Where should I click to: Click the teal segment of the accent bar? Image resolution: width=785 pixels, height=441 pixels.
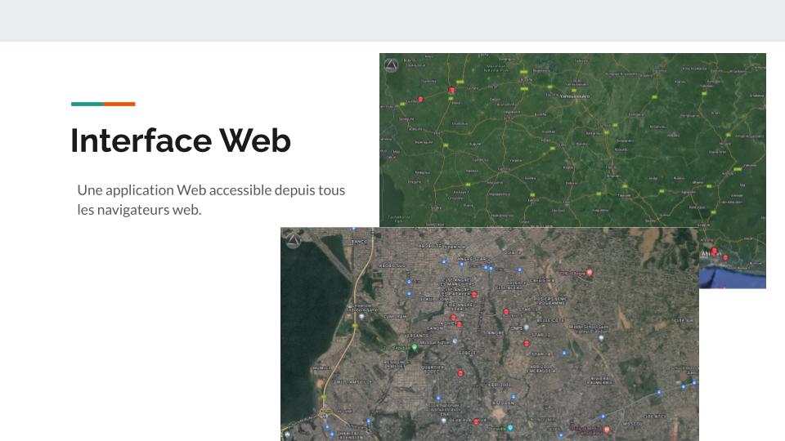tap(87, 104)
